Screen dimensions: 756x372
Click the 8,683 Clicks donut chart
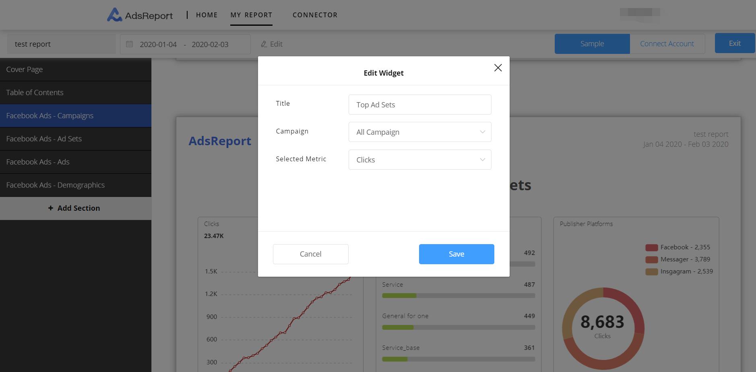click(x=603, y=328)
